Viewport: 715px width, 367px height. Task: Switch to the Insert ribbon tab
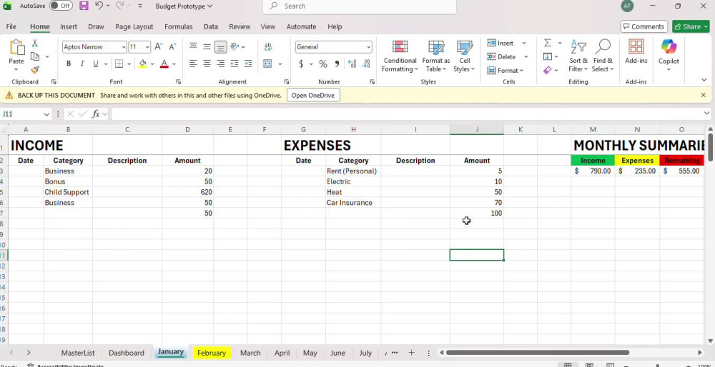69,26
